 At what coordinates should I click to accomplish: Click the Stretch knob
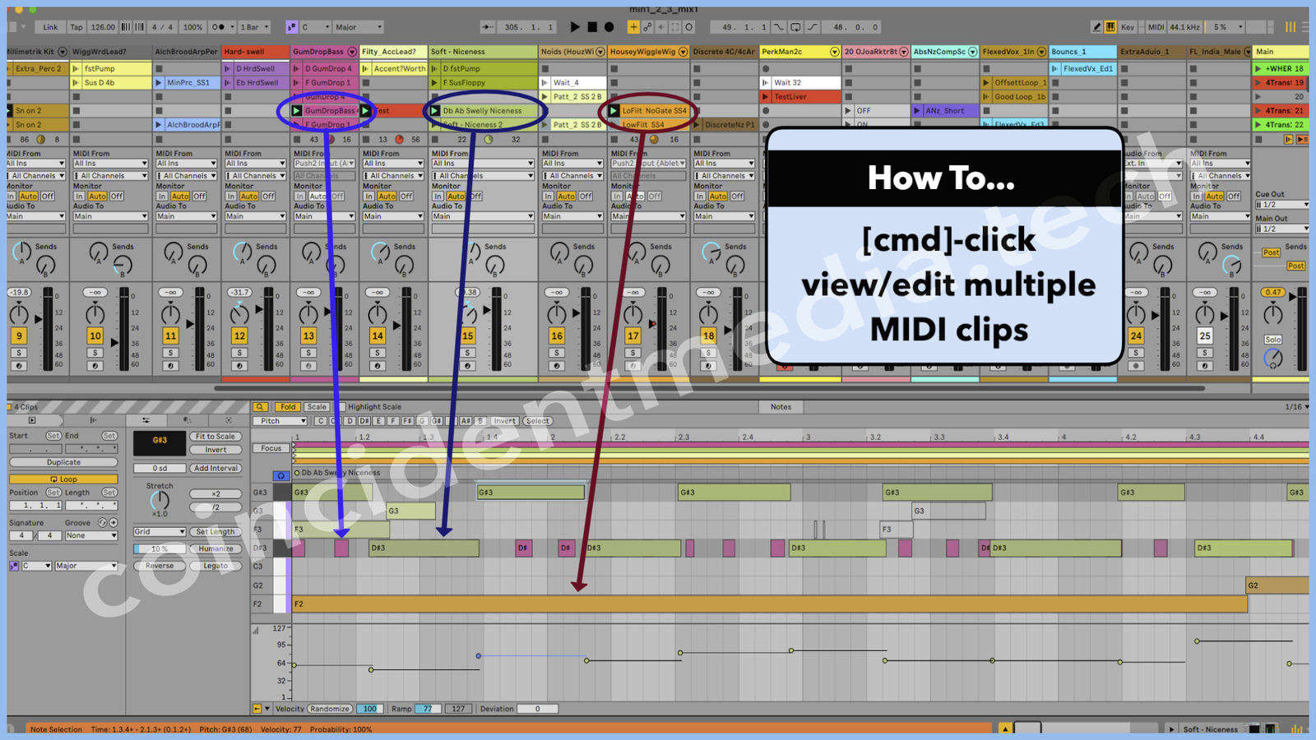pyautogui.click(x=160, y=500)
